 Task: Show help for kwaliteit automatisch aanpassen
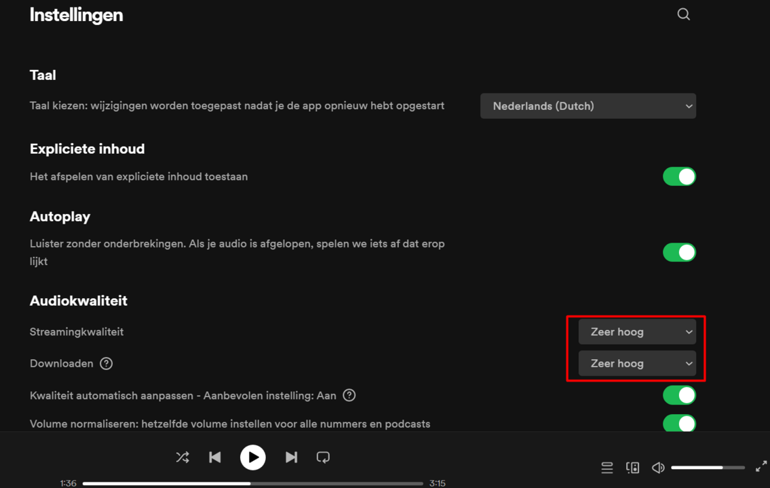click(x=349, y=395)
